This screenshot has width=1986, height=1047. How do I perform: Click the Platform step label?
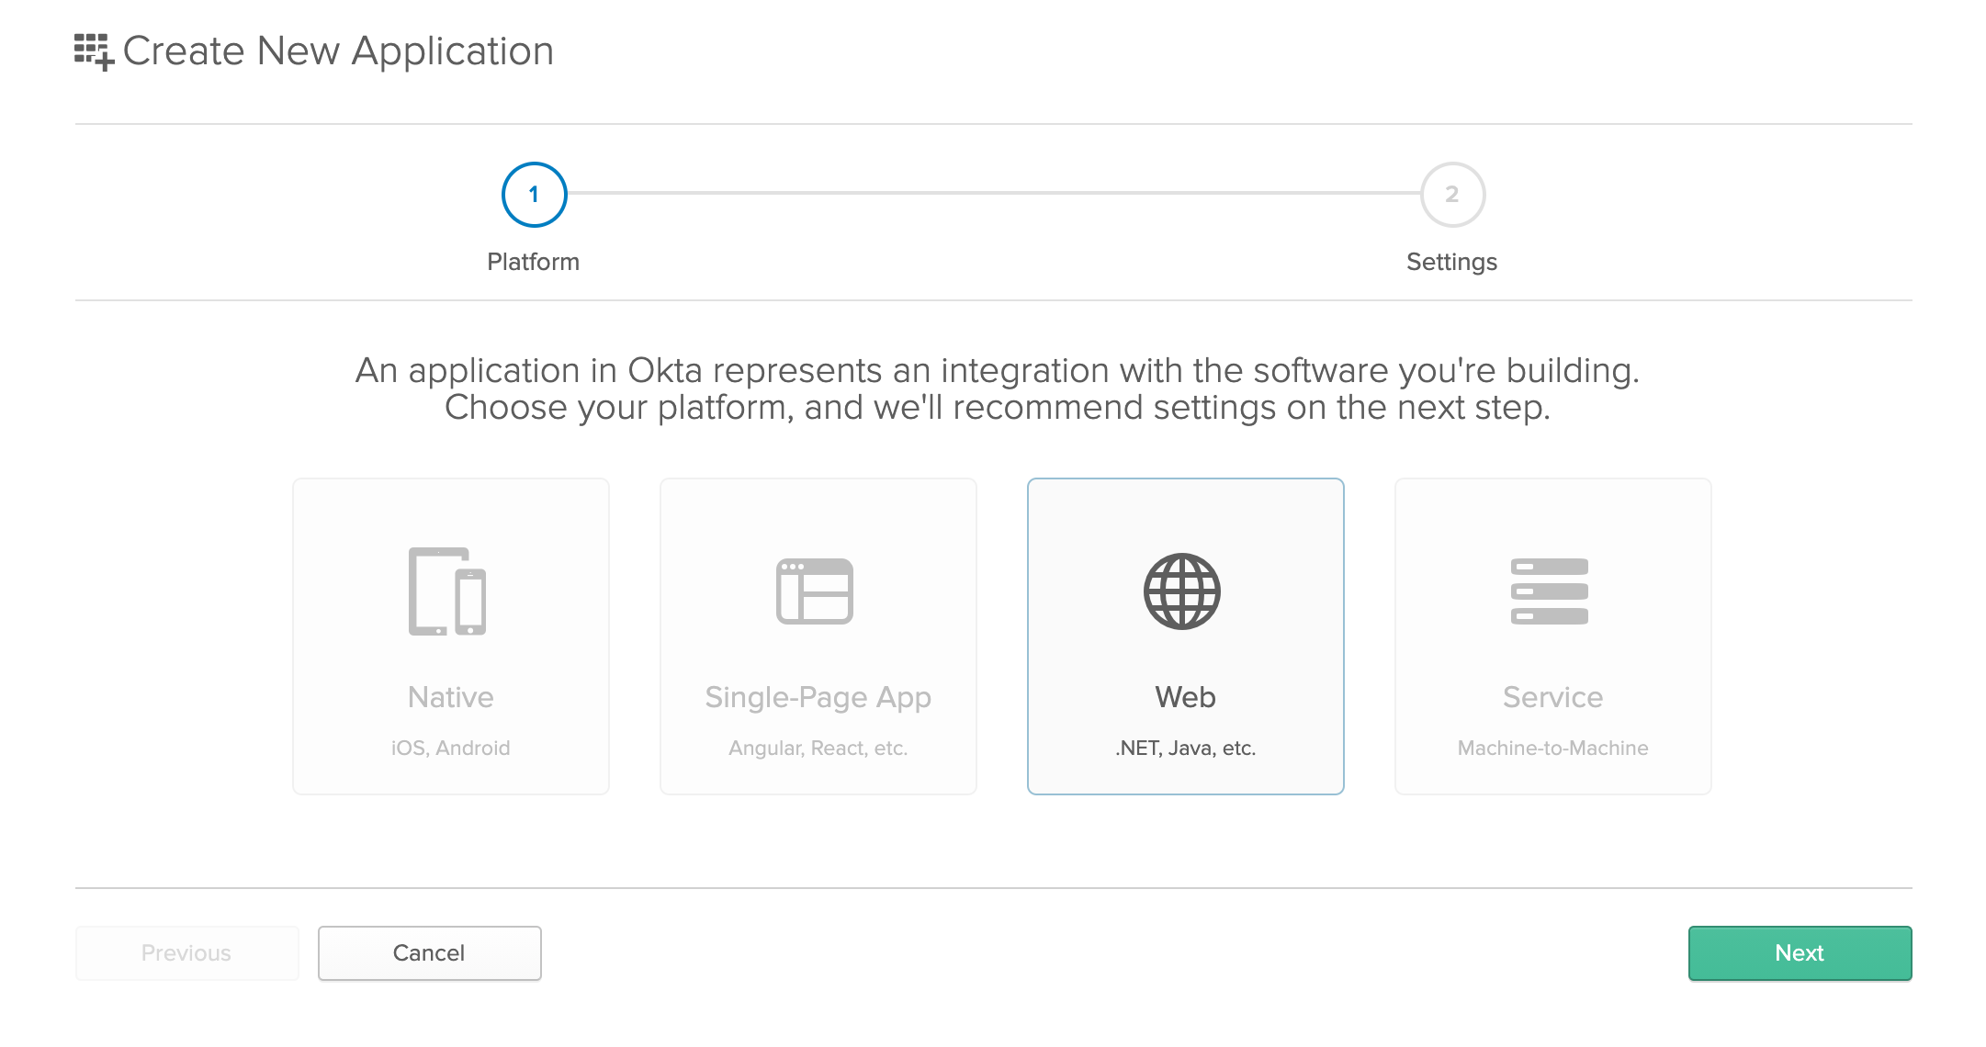[534, 261]
